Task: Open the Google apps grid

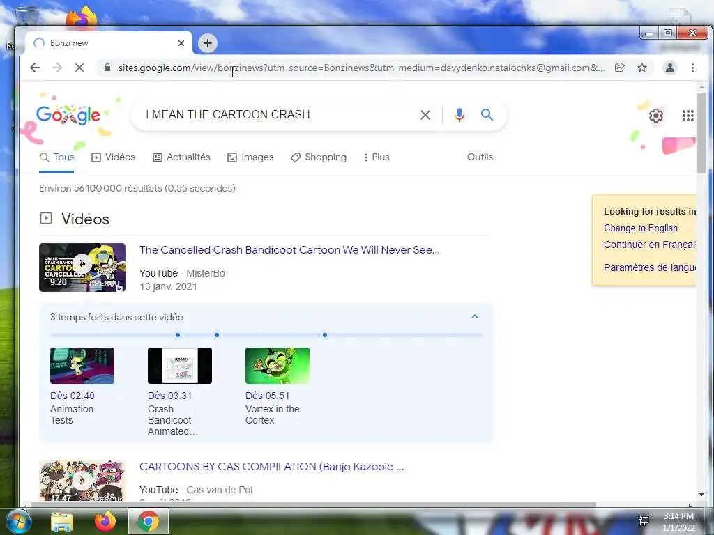Action: (x=688, y=116)
